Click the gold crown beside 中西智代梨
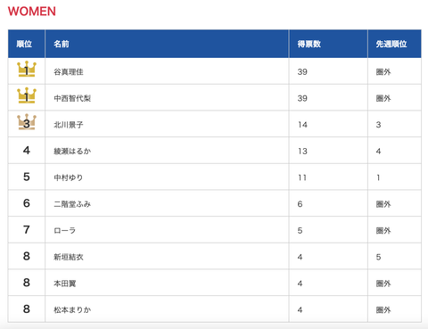 [x=27, y=95]
